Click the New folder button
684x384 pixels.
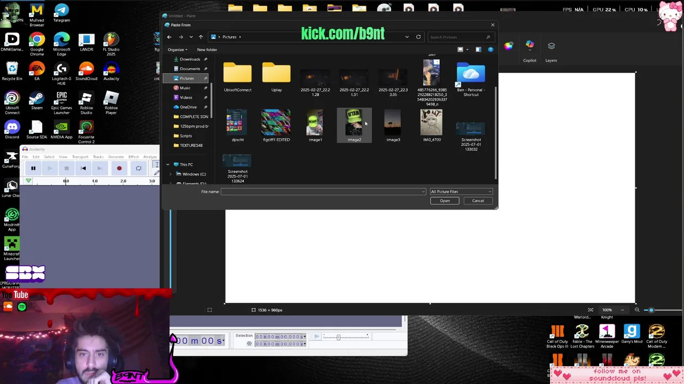(207, 50)
